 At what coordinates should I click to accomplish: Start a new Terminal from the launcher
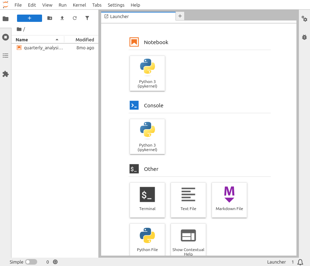click(x=147, y=200)
